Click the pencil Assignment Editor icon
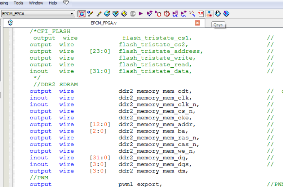This screenshot has width=283, height=187. (x=99, y=14)
